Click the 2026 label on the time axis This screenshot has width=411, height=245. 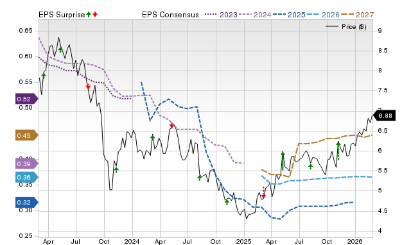coord(354,241)
